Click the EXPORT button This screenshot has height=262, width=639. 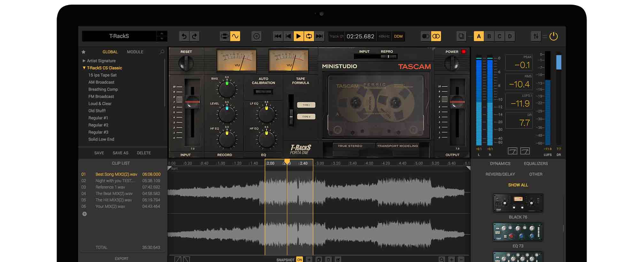click(x=121, y=258)
